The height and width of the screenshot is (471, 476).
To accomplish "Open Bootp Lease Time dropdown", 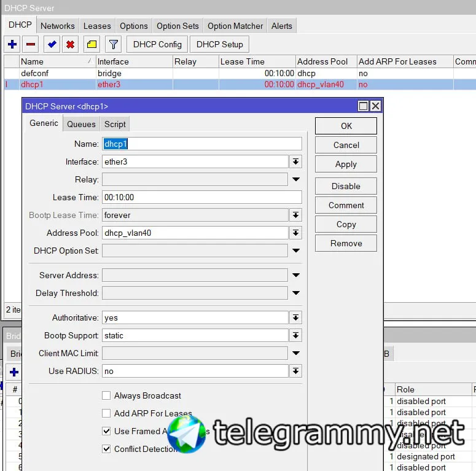I will coord(295,215).
